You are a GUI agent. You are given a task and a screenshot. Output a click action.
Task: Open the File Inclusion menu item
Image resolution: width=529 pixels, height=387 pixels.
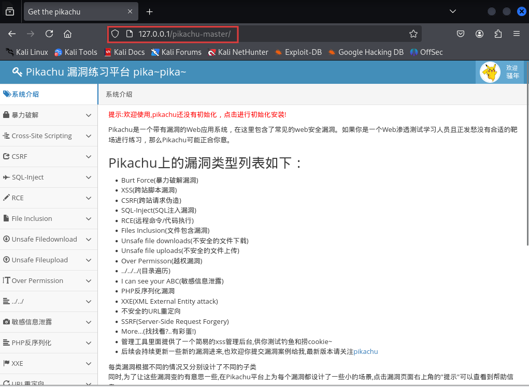(49, 218)
